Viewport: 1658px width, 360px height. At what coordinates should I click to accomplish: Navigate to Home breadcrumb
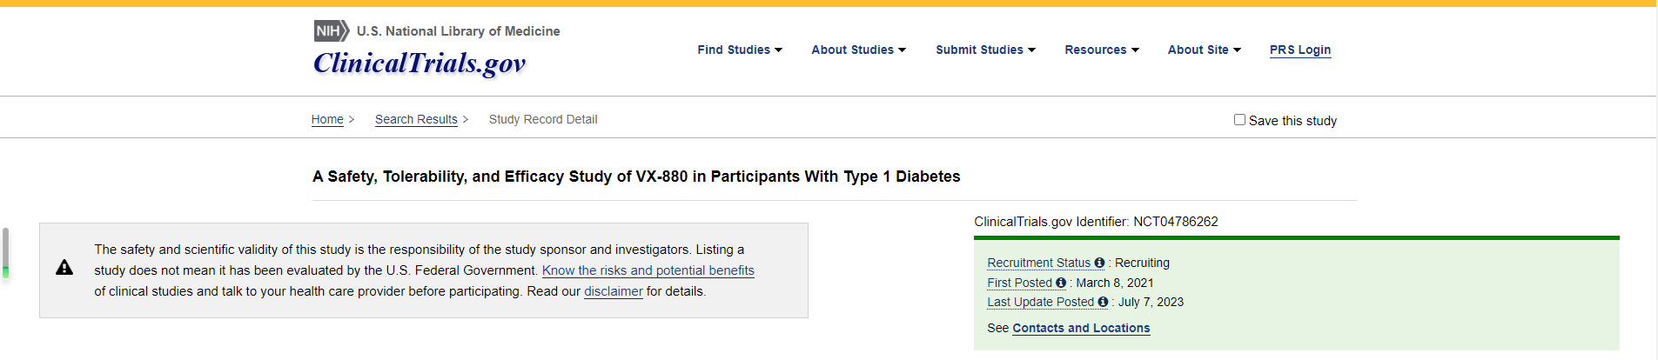327,119
